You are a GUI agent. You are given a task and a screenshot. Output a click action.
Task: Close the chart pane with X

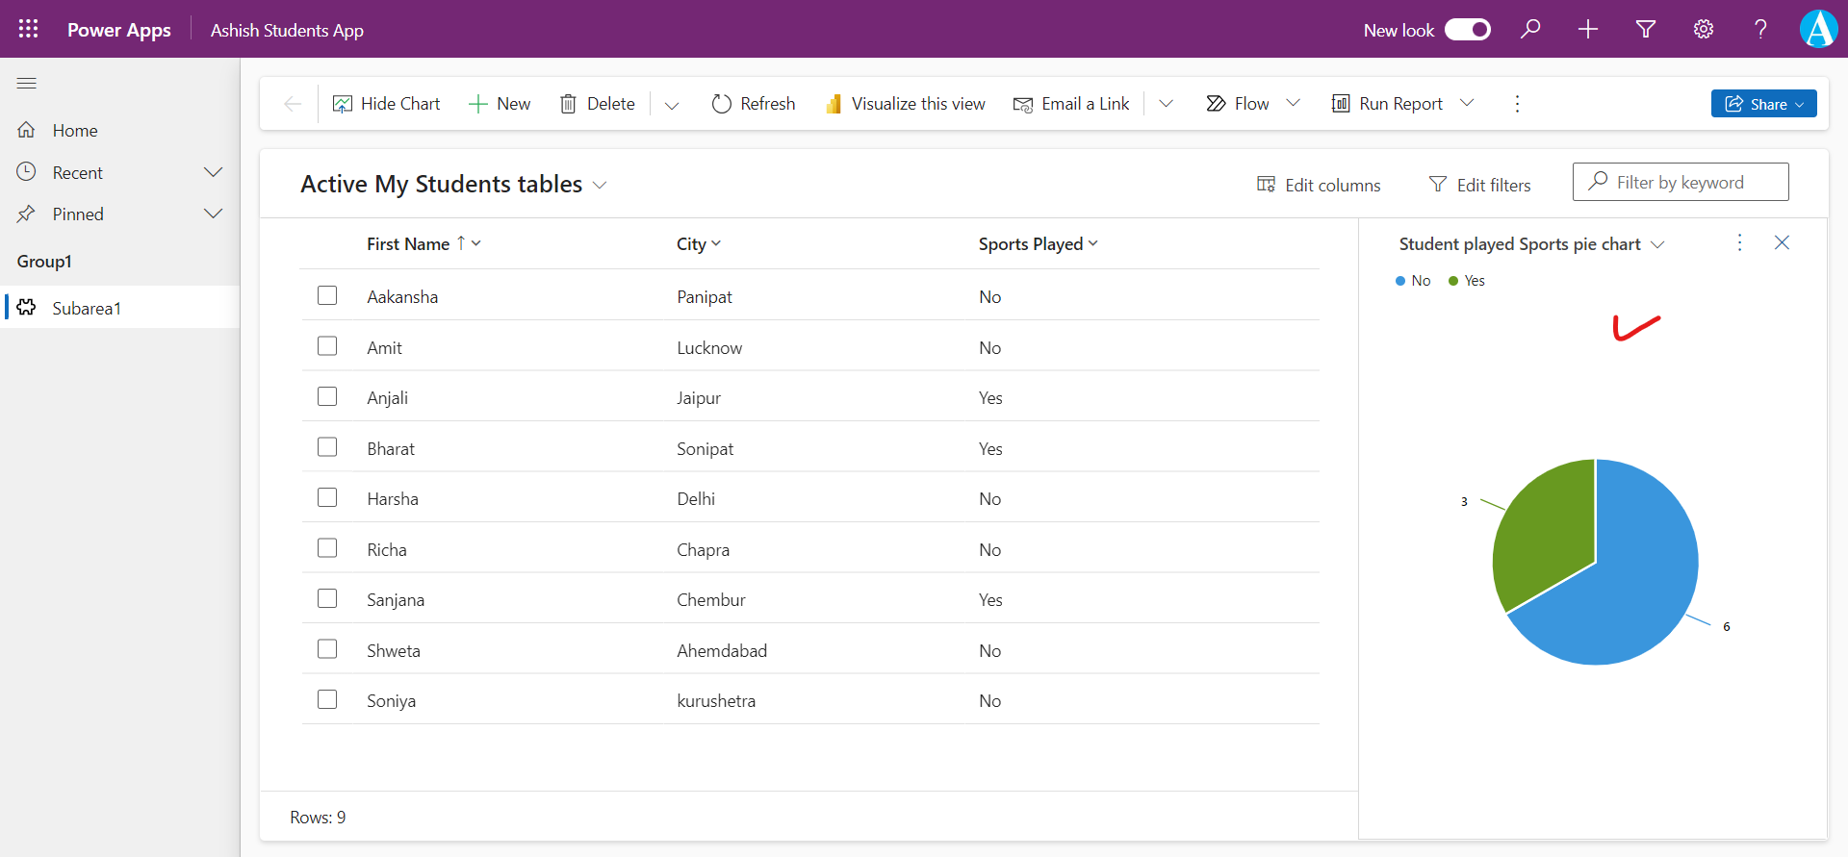tap(1782, 242)
